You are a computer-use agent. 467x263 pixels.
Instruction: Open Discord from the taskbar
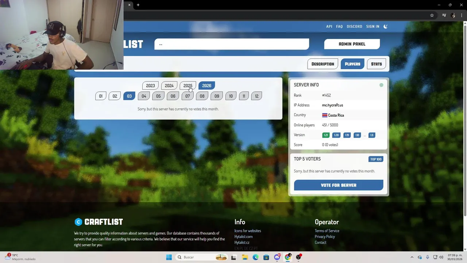[277, 257]
